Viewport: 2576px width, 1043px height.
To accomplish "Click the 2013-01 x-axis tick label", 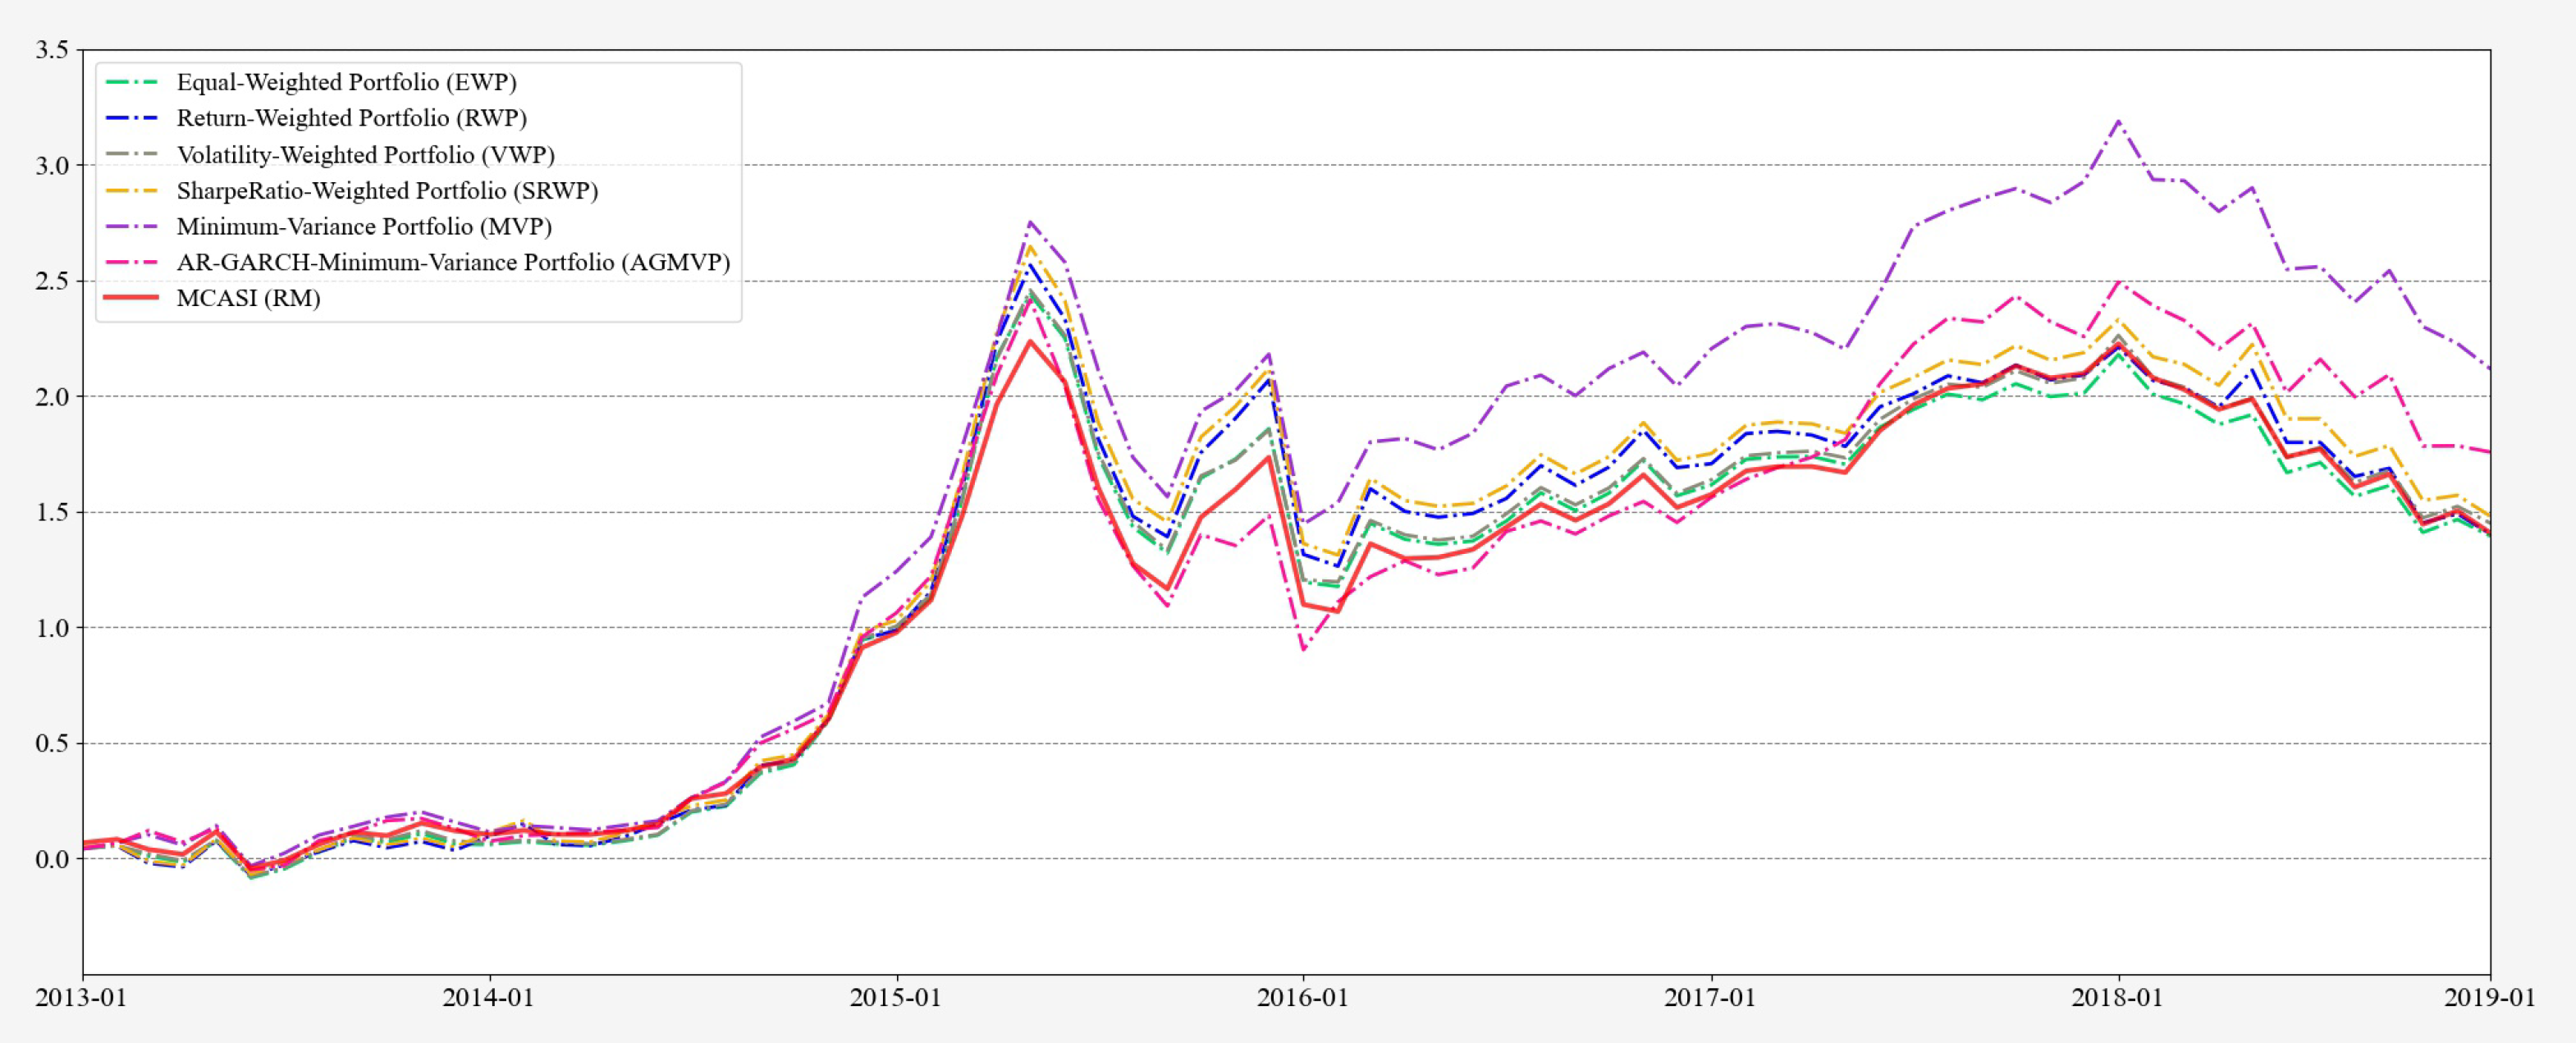I will [81, 998].
